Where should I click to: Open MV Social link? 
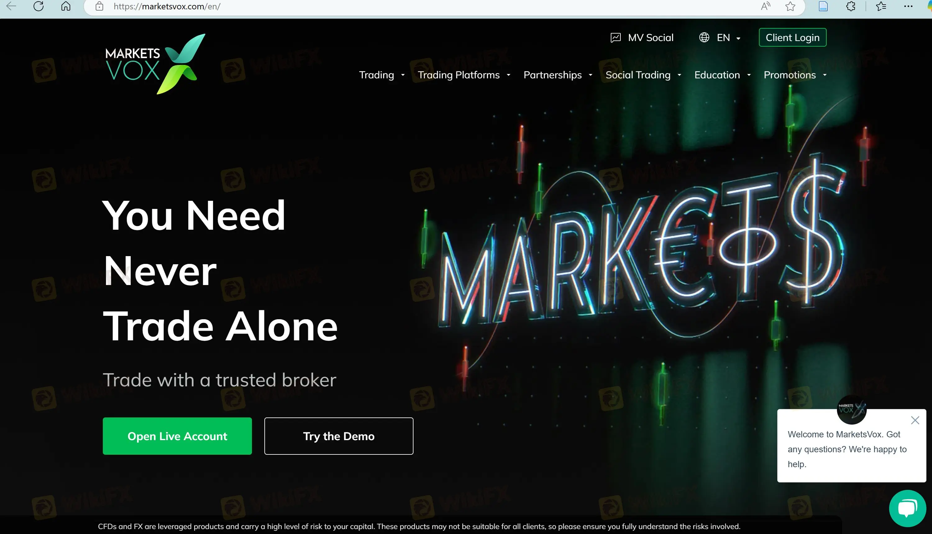click(x=651, y=37)
